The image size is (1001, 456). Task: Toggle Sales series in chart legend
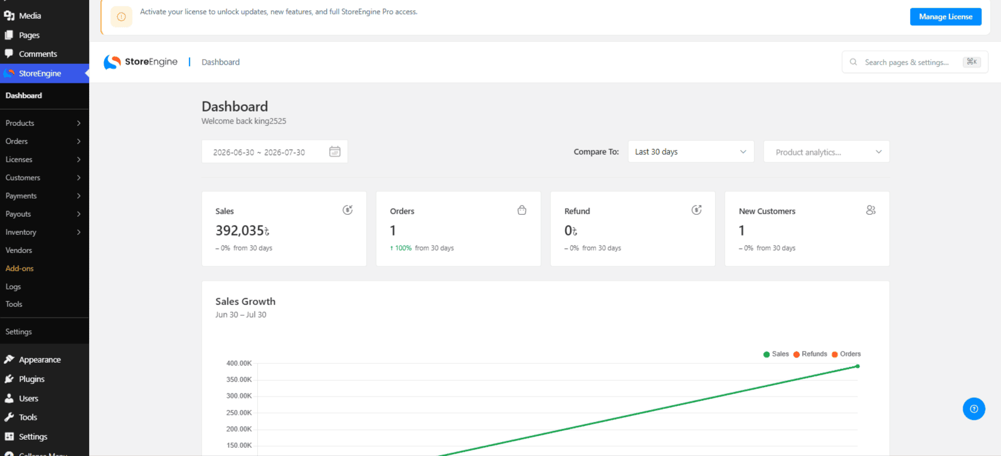[776, 354]
